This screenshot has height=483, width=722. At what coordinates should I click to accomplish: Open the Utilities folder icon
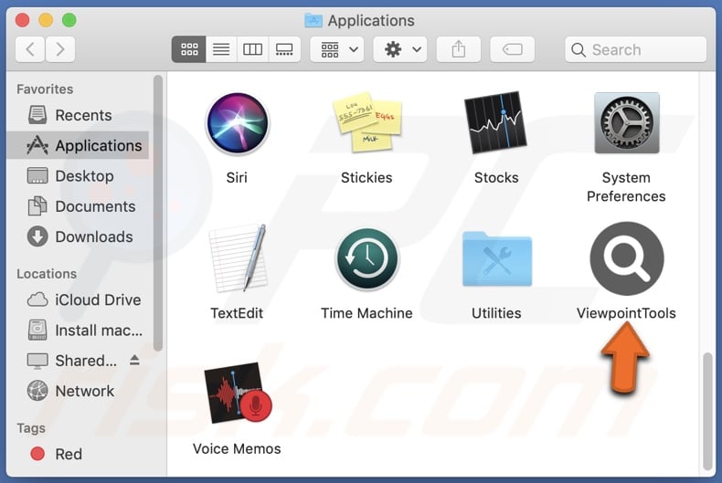(x=497, y=259)
